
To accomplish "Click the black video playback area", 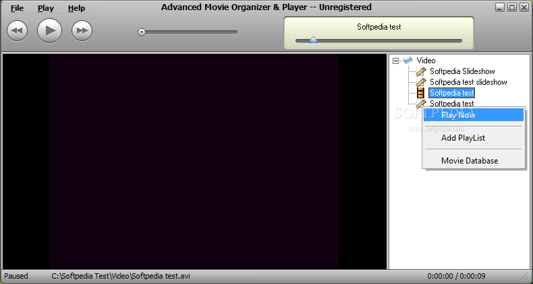I will [195, 162].
